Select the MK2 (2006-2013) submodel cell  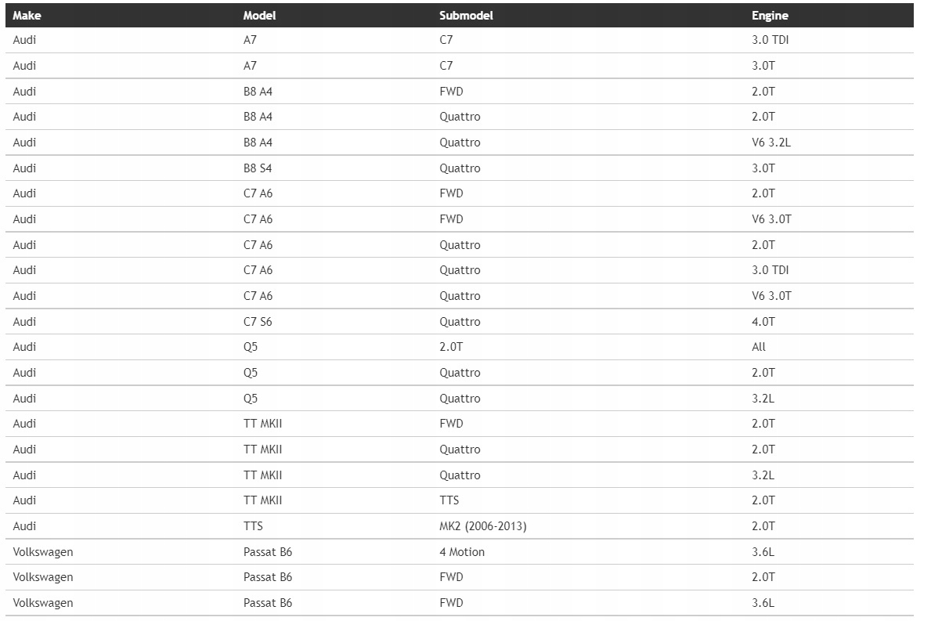click(x=482, y=526)
